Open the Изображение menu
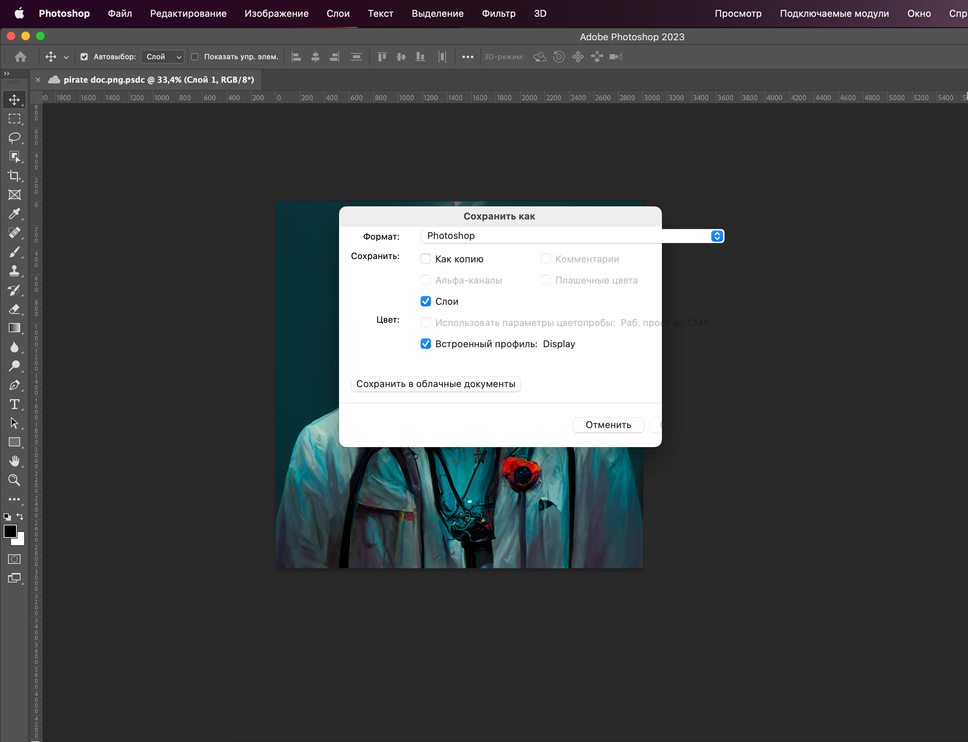This screenshot has width=968, height=742. click(276, 13)
